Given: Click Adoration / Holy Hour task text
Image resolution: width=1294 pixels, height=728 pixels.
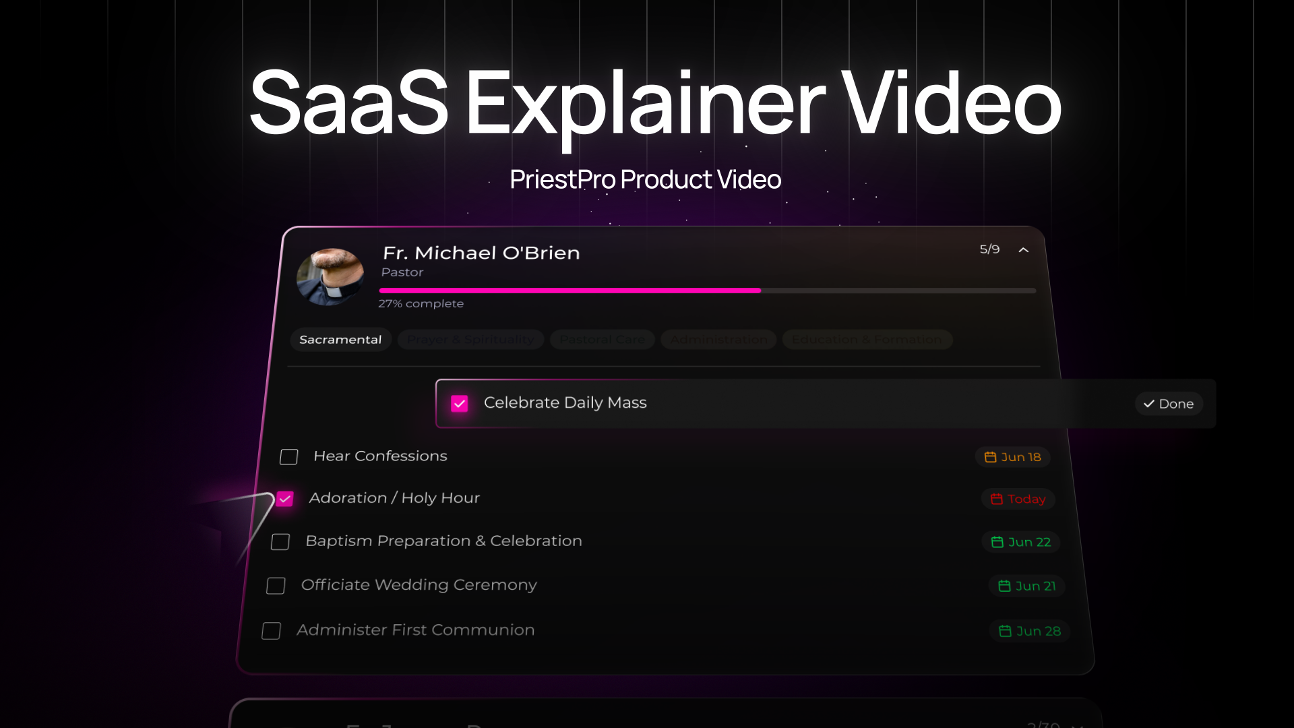Looking at the screenshot, I should point(394,498).
